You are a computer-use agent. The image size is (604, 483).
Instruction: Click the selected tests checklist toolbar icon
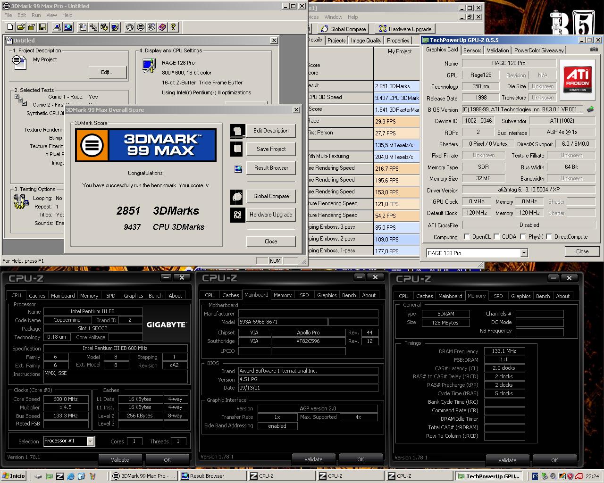click(93, 27)
